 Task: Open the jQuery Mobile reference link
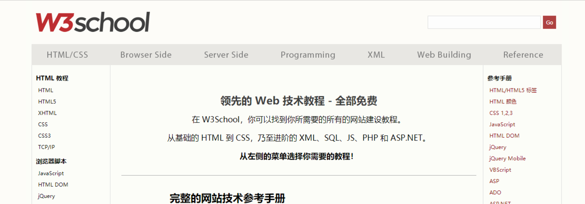point(508,158)
